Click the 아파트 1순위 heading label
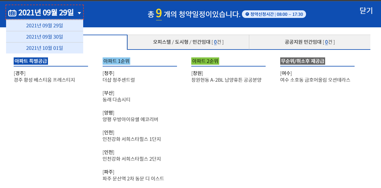The width and height of the screenshot is (381, 188). [x=117, y=61]
